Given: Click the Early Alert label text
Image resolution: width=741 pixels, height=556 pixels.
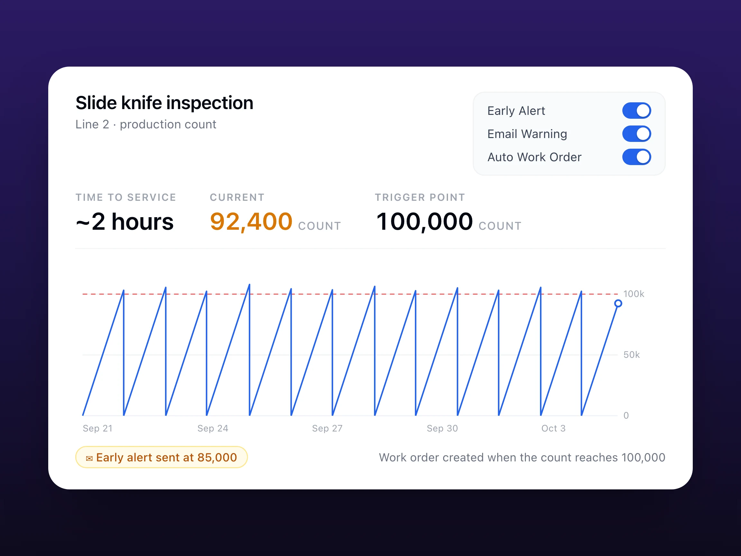Looking at the screenshot, I should coord(516,111).
